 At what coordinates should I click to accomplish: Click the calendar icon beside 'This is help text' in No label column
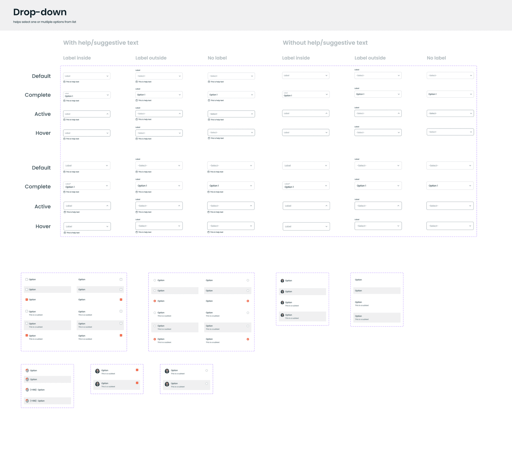pyautogui.click(x=208, y=82)
